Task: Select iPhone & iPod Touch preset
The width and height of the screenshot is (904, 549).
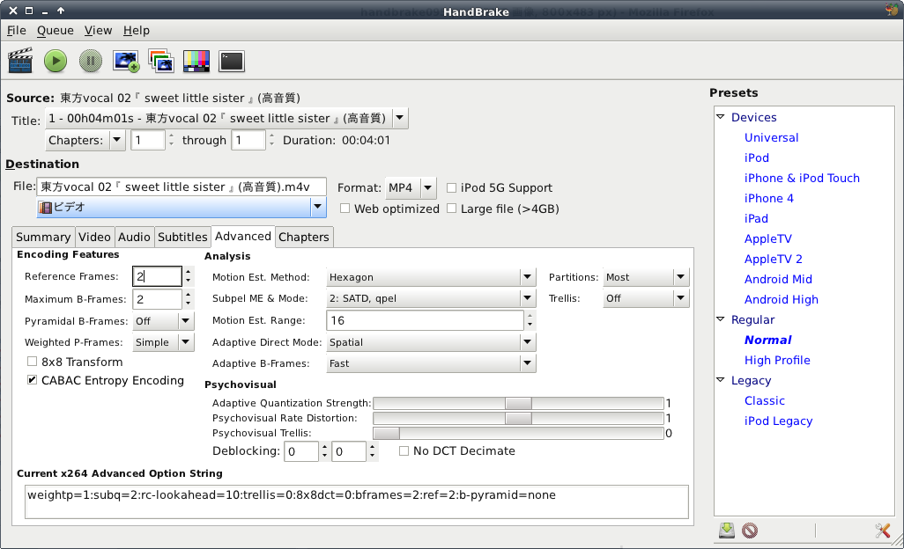Action: pos(802,178)
